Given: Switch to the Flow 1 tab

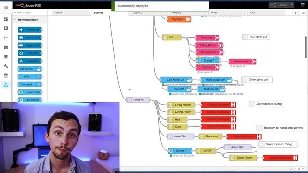Looking at the screenshot, I should point(227,13).
